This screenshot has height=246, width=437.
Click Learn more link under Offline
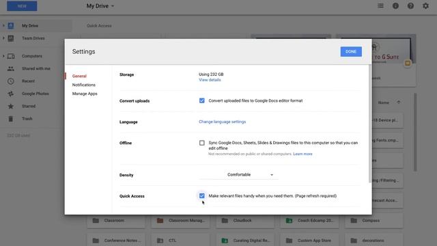pyautogui.click(x=302, y=154)
